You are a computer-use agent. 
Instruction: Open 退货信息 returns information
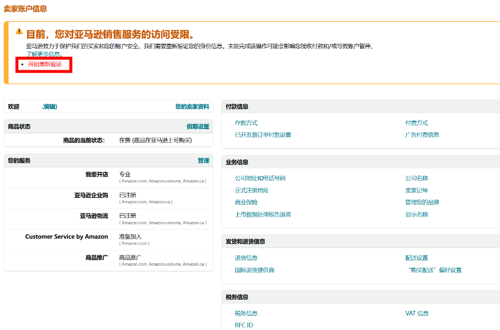247,257
